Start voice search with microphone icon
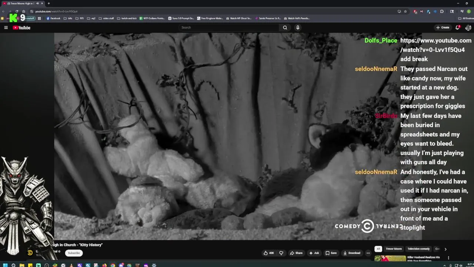Screen dimensions: 474x267 pyautogui.click(x=297, y=27)
